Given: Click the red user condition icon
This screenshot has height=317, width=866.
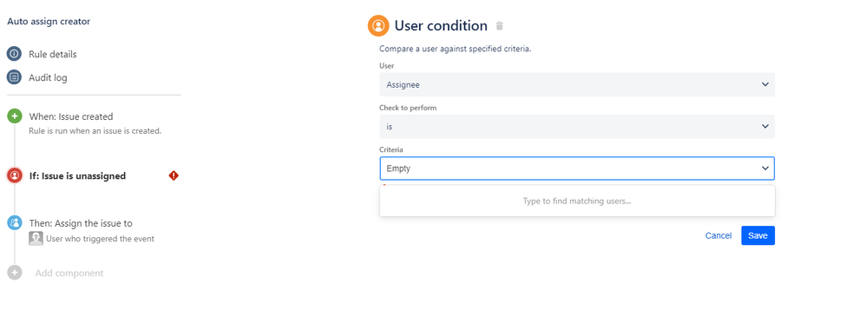Looking at the screenshot, I should point(15,176).
